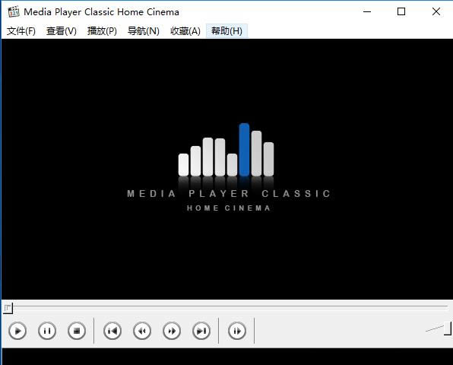Image resolution: width=453 pixels, height=365 pixels.
Task: Click the MPC-HC app icon in title bar
Action: (13, 11)
